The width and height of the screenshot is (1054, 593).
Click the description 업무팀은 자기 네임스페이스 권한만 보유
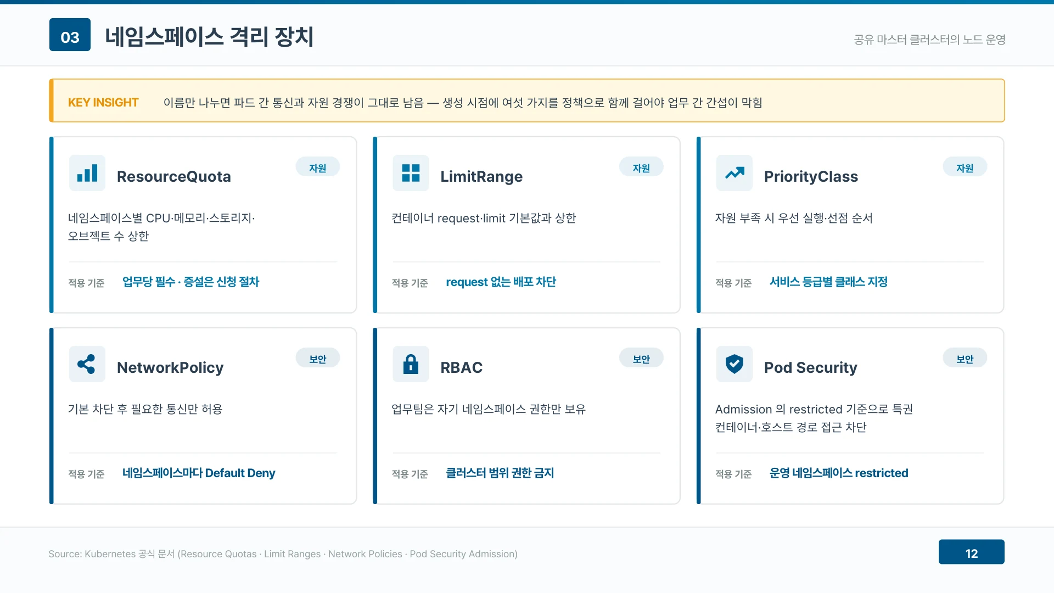489,410
